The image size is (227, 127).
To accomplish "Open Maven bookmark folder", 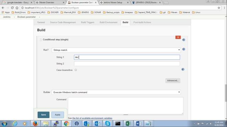I will point(172,12).
